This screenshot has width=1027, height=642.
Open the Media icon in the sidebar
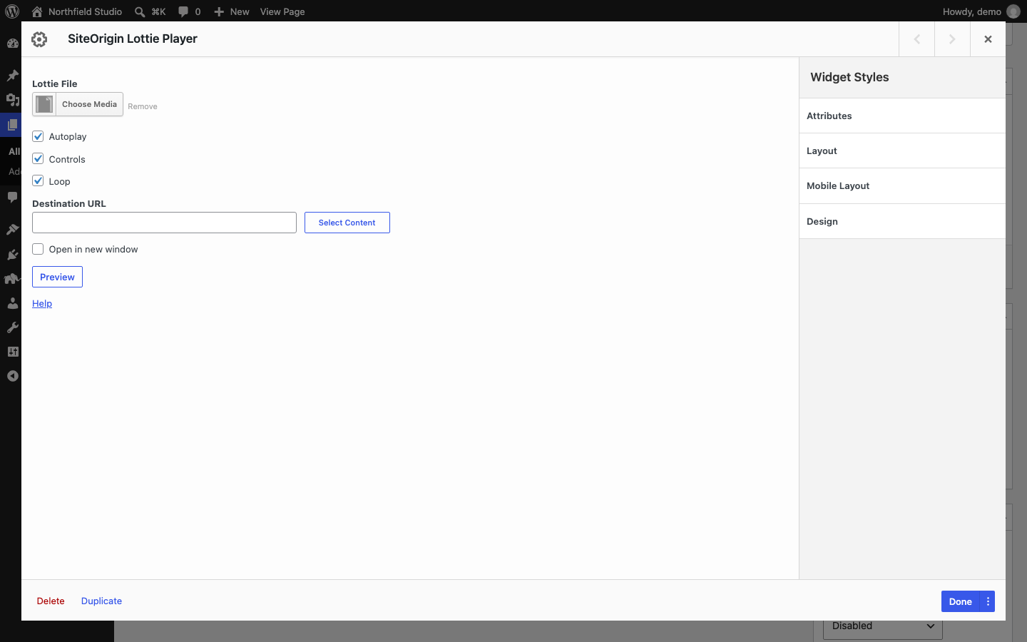(12, 100)
